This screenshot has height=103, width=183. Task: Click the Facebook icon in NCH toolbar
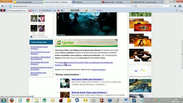point(55,10)
